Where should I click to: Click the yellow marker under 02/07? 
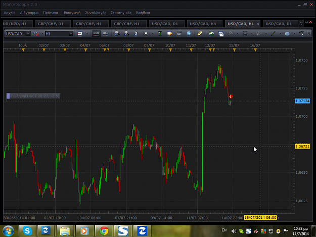(x=44, y=50)
